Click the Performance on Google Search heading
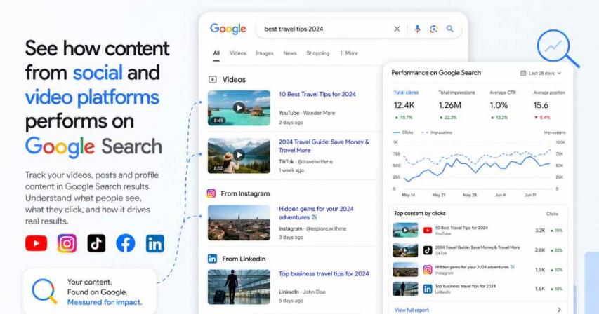The width and height of the screenshot is (599, 314). [436, 73]
